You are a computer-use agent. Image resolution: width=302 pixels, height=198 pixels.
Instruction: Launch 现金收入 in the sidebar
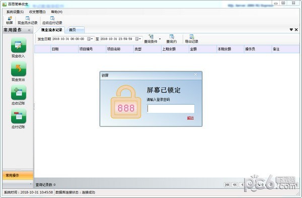point(19,48)
